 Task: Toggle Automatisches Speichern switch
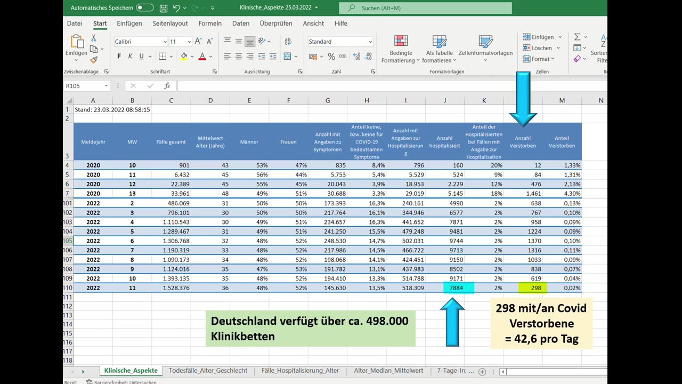(145, 8)
